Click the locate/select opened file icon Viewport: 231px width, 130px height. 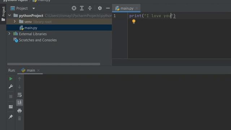pyautogui.click(x=74, y=8)
